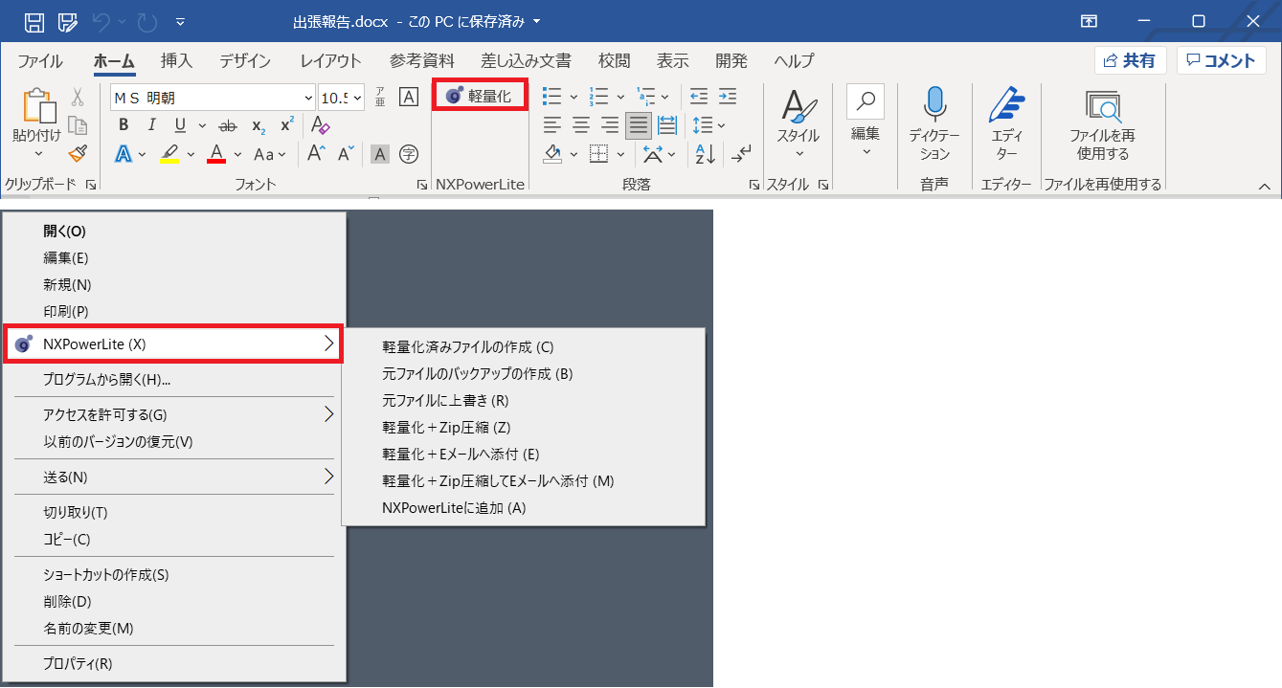The image size is (1282, 688).
Task: Open the highlight color dropdown arrow
Action: tap(191, 154)
